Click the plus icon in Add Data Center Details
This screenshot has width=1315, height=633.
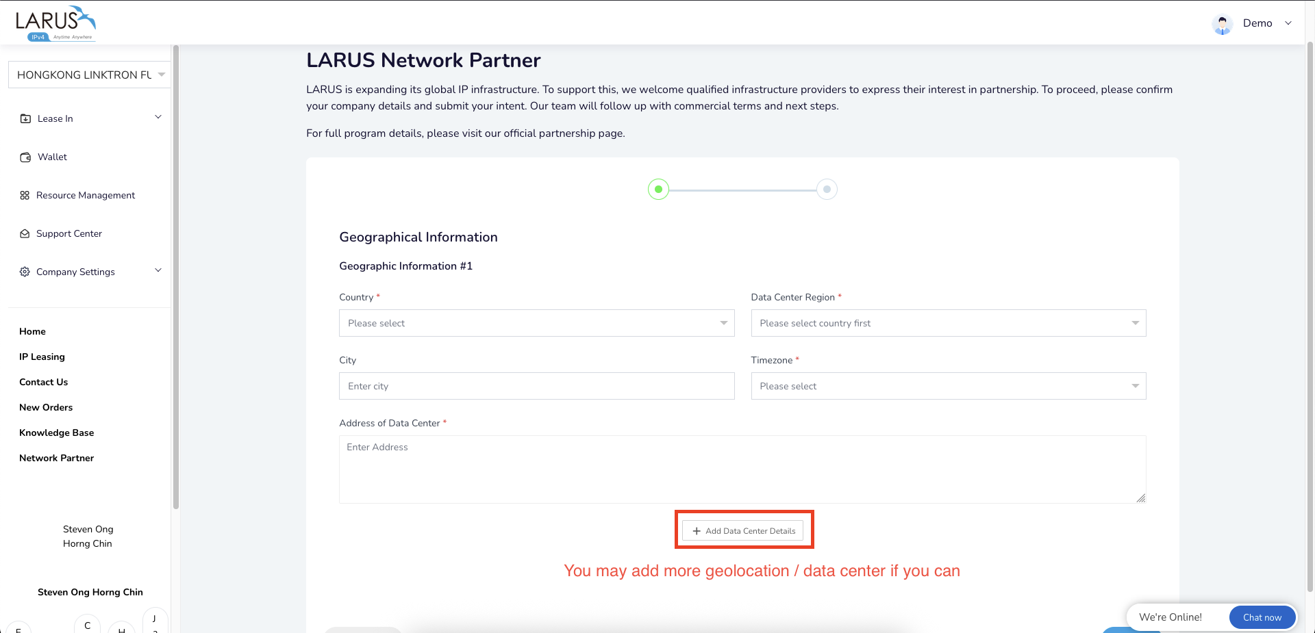point(697,531)
